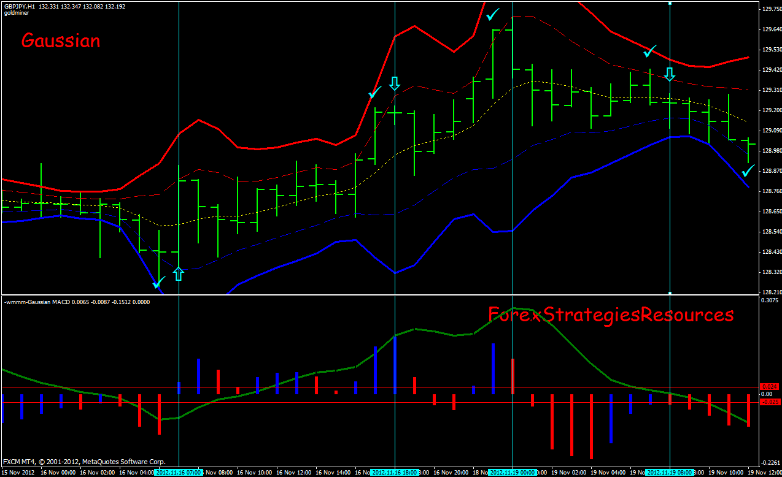Image resolution: width=782 pixels, height=477 pixels.
Task: Click the 16 Nov 12:00 time label
Action: [293, 473]
